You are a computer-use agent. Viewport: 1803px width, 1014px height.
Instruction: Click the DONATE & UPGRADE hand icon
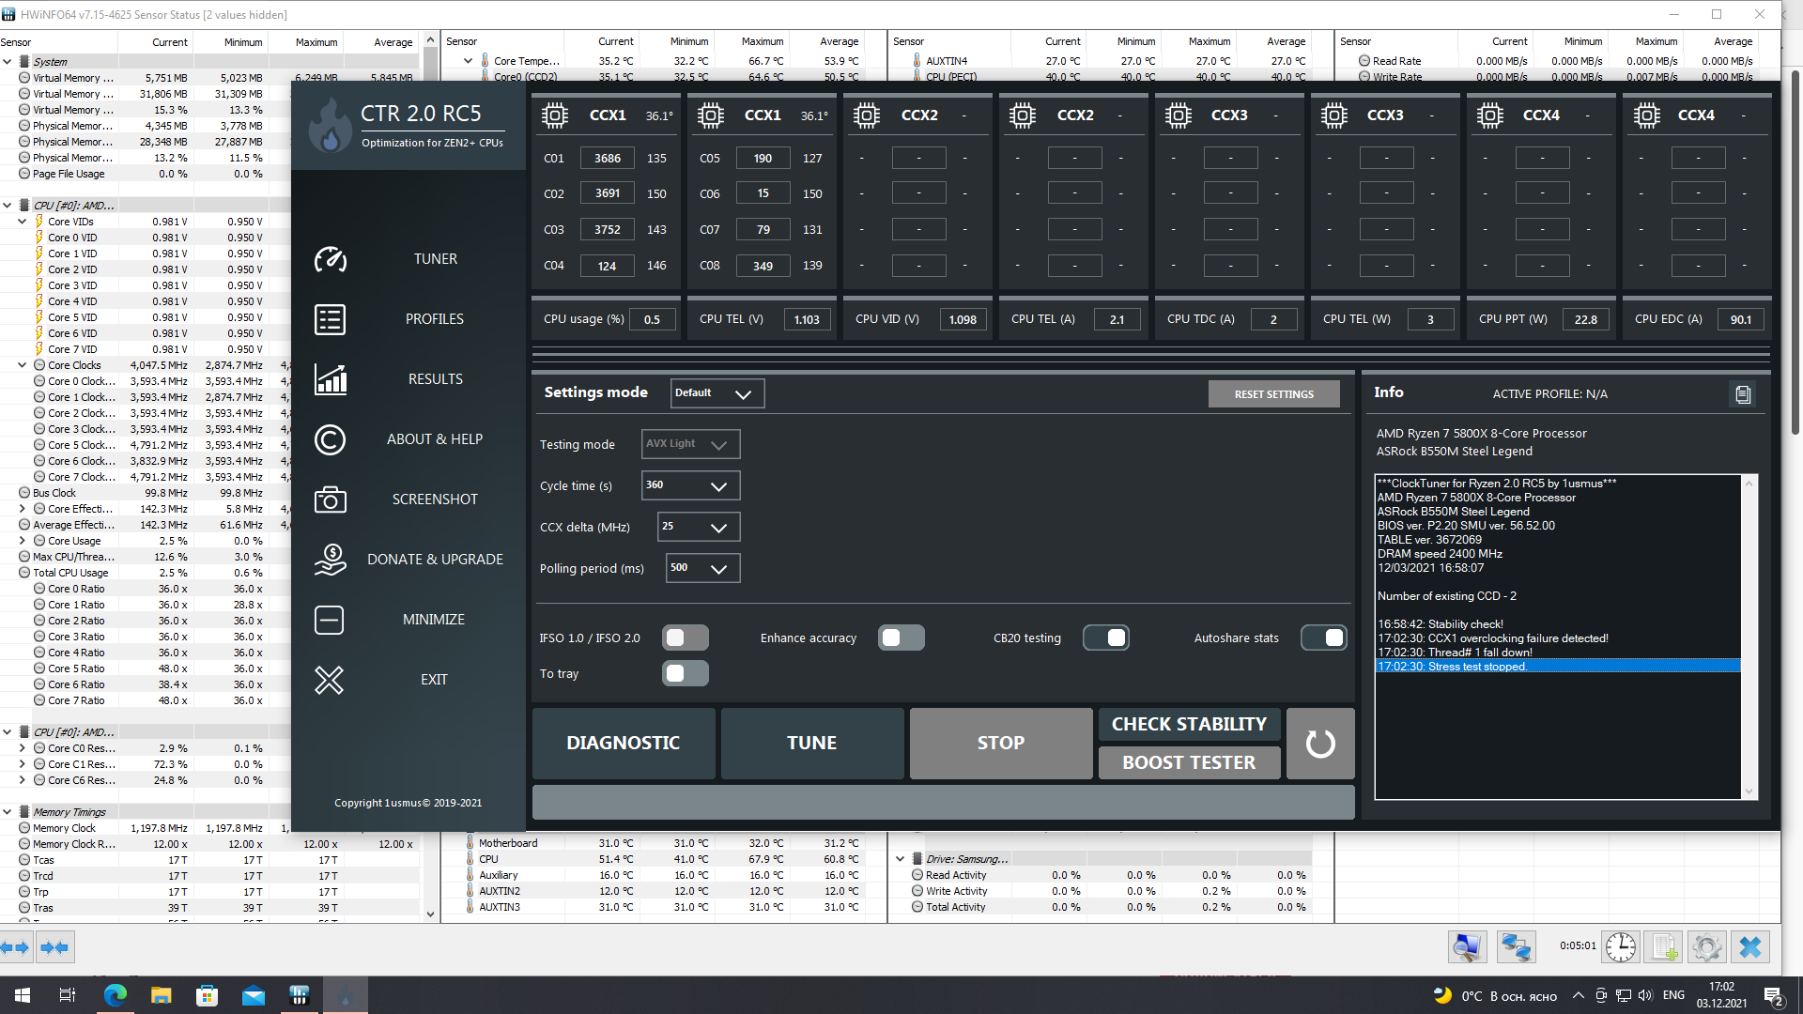point(330,560)
